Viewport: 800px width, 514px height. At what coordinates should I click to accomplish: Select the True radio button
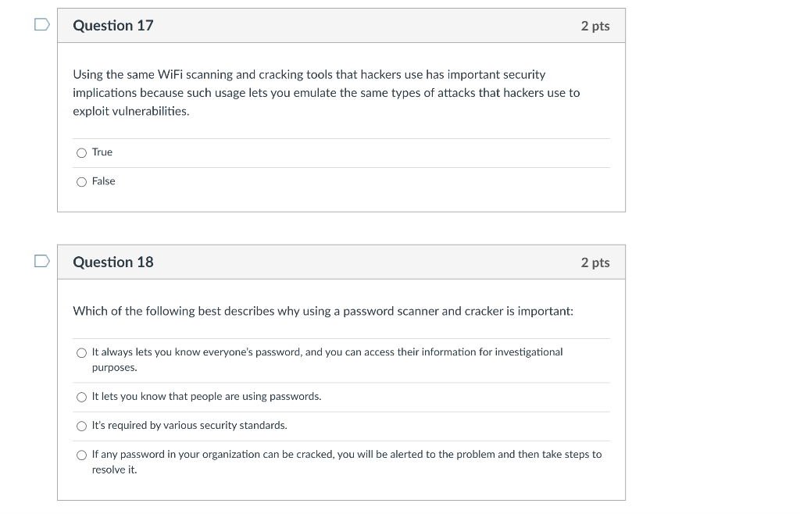pos(81,153)
